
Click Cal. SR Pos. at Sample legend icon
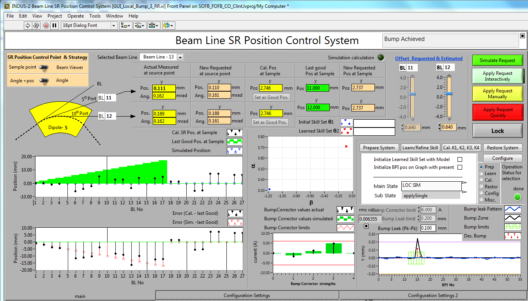235,132
